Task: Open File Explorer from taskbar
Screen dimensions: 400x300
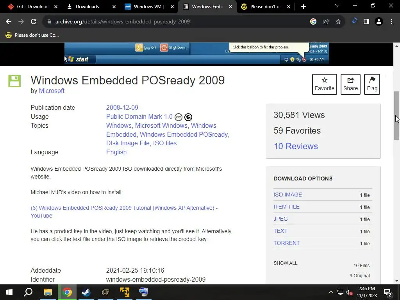Action: tap(48, 292)
